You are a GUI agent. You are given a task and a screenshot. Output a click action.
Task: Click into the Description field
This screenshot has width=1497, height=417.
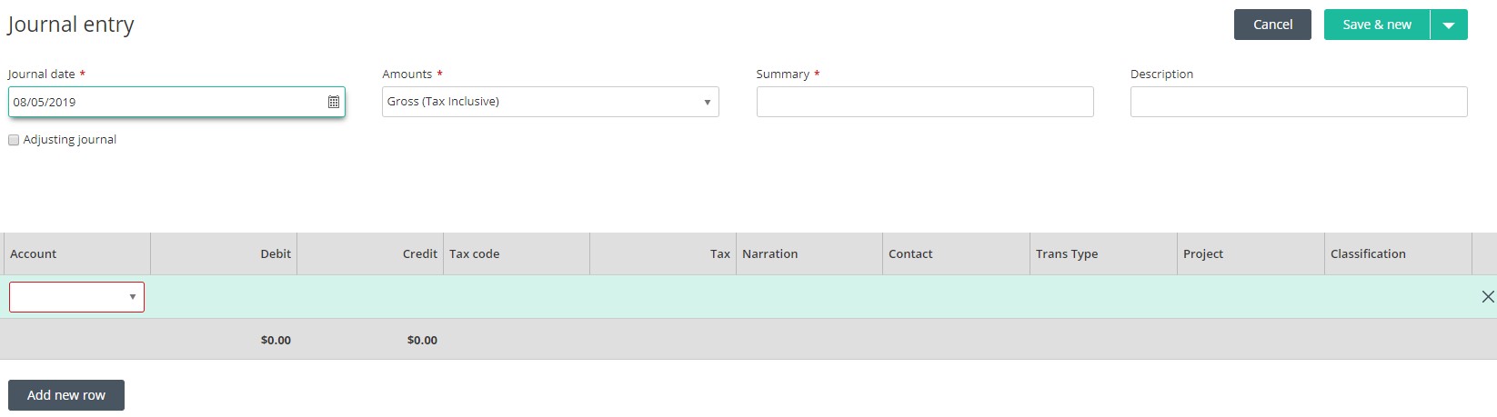pos(1298,102)
